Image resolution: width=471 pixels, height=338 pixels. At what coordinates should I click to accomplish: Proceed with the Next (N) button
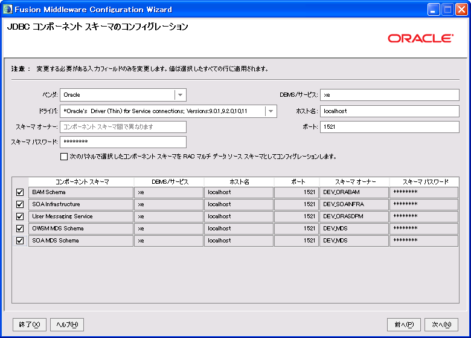[x=441, y=325]
